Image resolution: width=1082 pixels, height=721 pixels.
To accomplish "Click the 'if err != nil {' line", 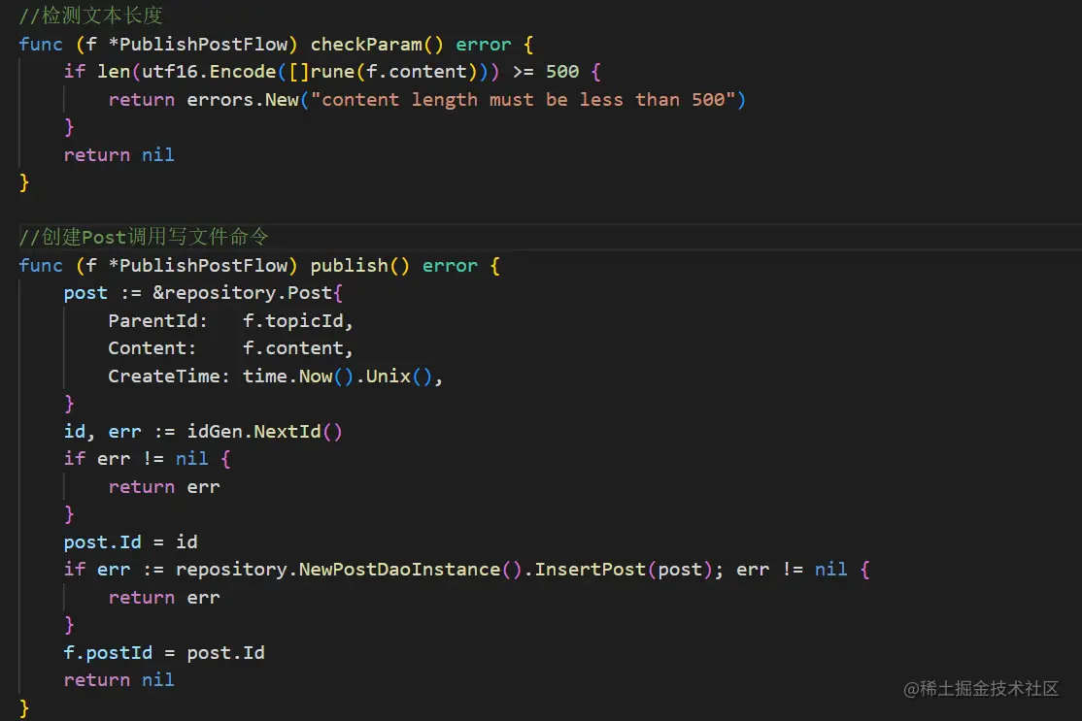I will 147,459.
